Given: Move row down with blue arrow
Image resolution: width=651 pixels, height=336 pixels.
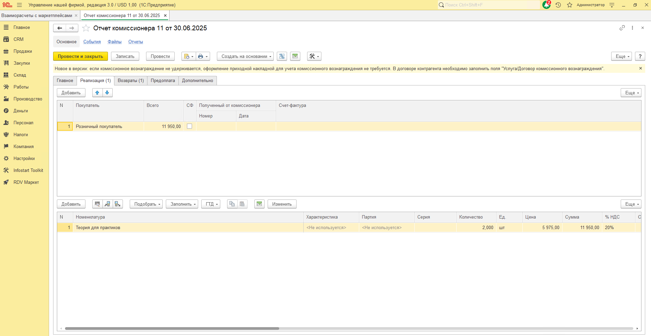Looking at the screenshot, I should [x=107, y=93].
